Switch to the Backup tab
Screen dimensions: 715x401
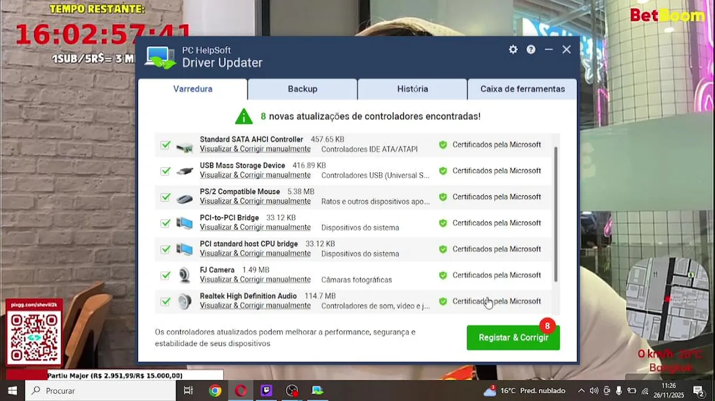(302, 89)
